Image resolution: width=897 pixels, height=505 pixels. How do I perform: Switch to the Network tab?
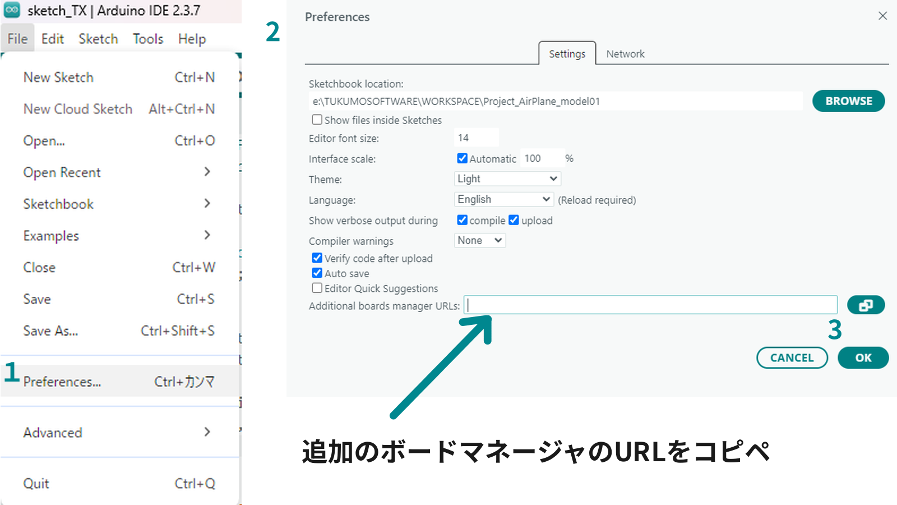pos(625,53)
